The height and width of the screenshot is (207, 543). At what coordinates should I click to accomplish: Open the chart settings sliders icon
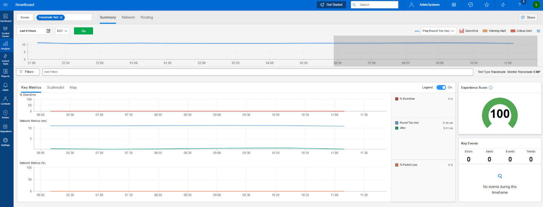pos(538,31)
